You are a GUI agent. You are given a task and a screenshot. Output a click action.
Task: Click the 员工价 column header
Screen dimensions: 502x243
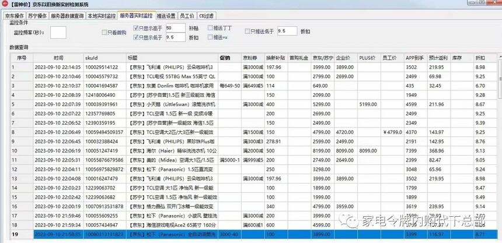click(392, 58)
